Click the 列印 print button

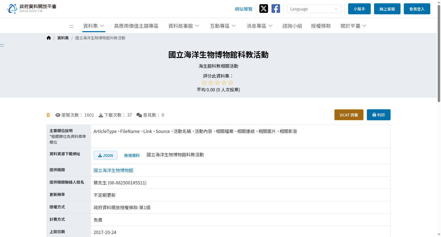pyautogui.click(x=379, y=115)
